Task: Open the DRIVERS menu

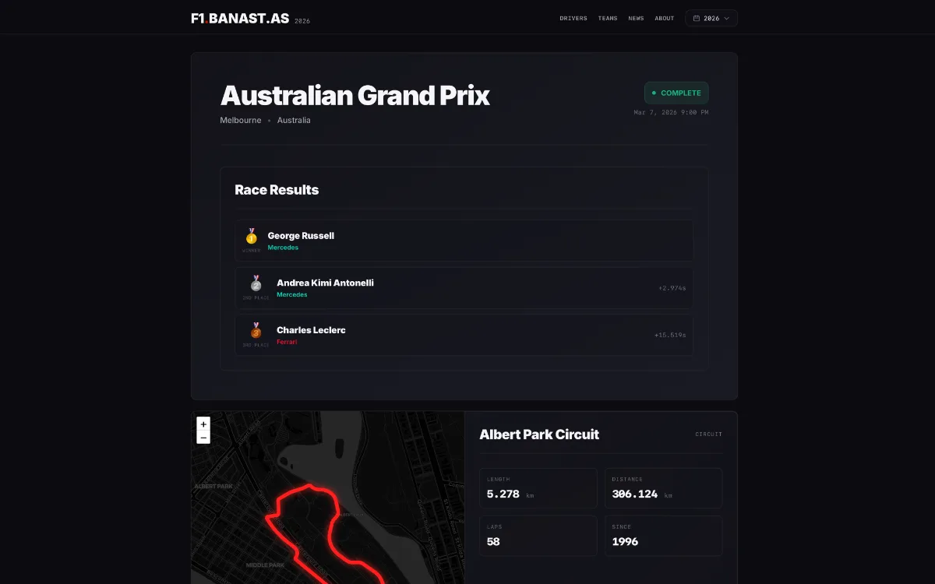Action: pyautogui.click(x=573, y=18)
